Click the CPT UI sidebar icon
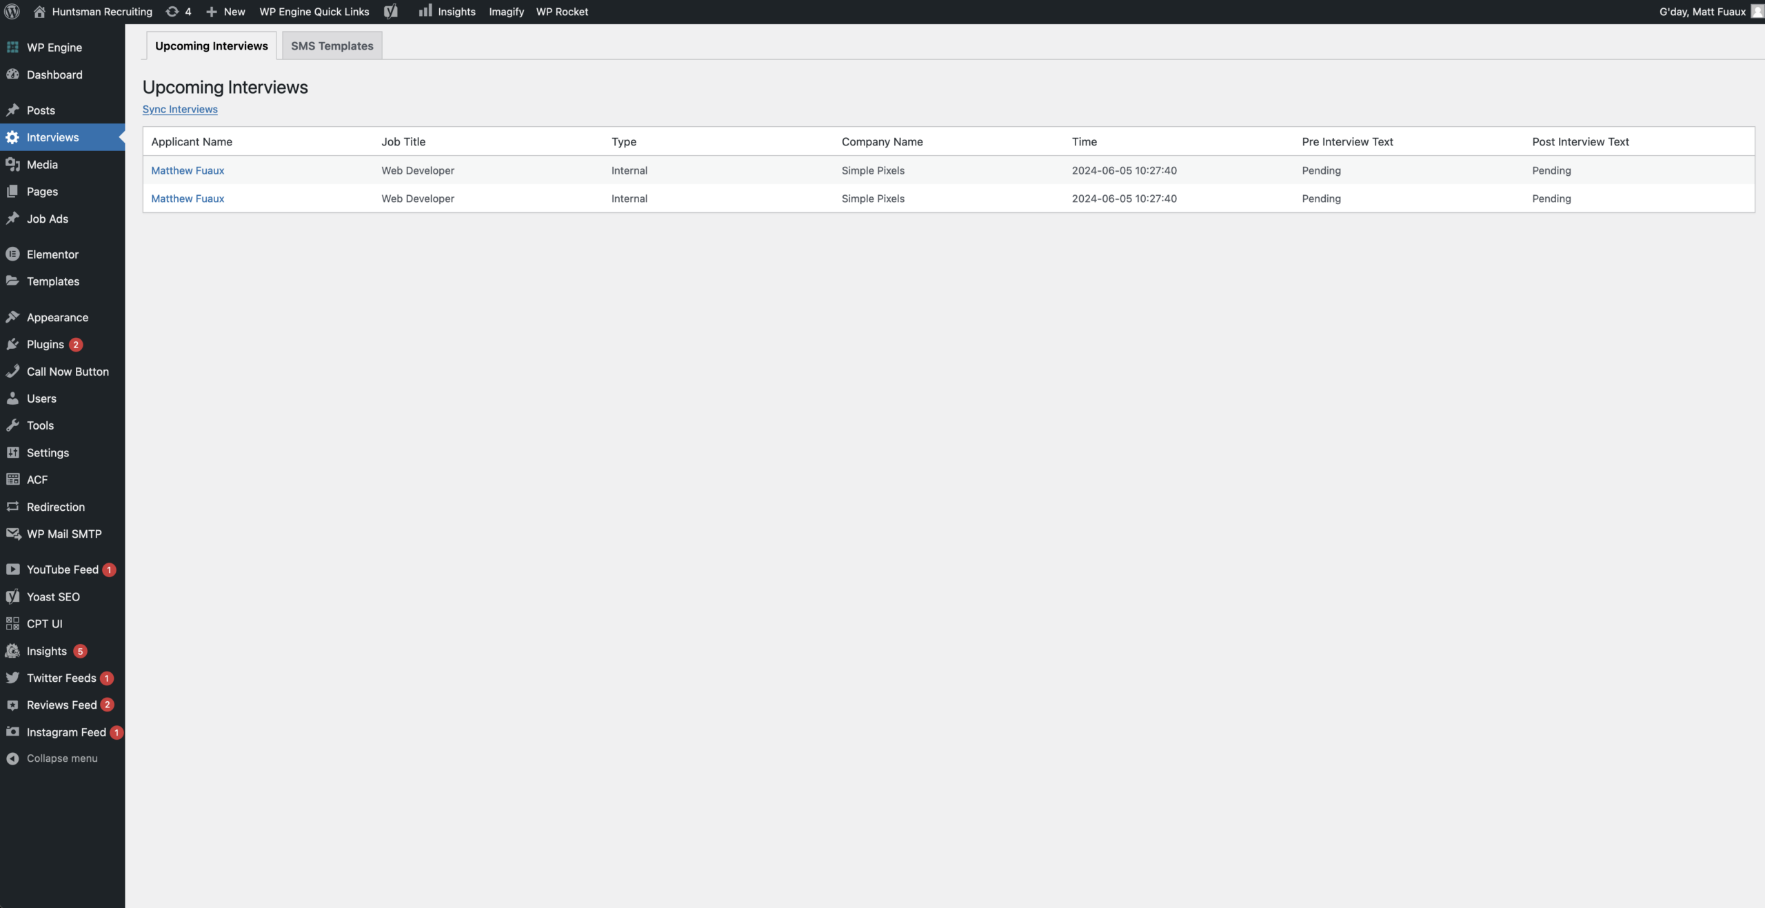 12,624
